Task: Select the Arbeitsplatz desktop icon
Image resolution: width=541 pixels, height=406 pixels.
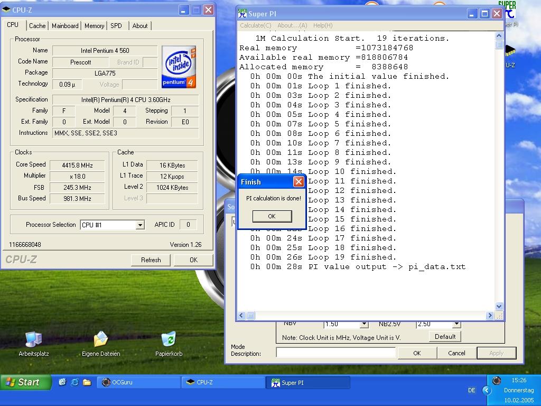Action: (x=34, y=339)
